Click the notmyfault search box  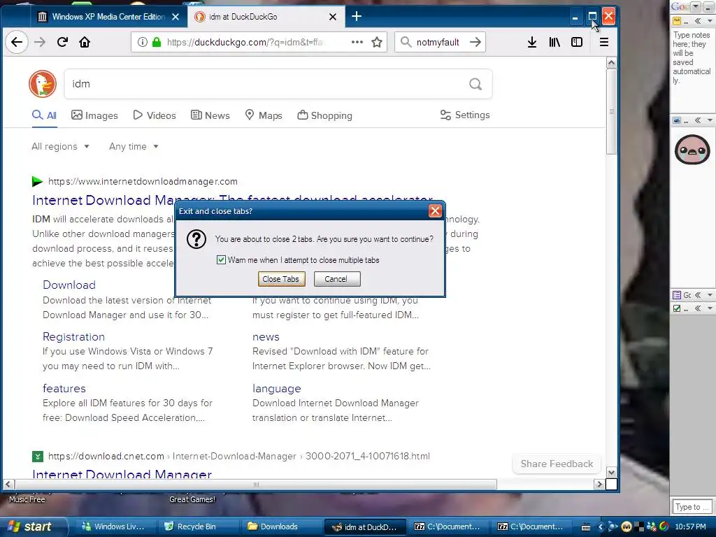pos(439,43)
